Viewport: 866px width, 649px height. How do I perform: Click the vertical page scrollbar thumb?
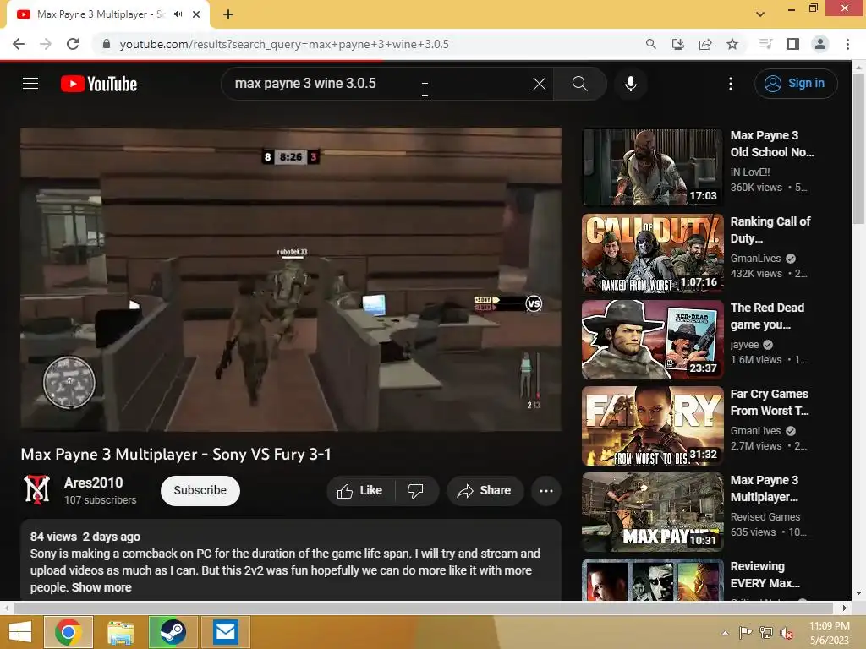[858, 149]
